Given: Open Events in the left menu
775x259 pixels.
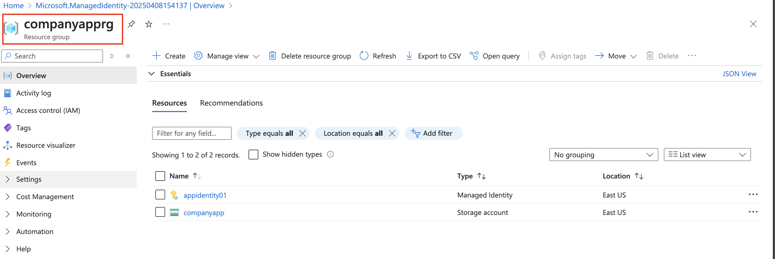Looking at the screenshot, I should [69, 162].
